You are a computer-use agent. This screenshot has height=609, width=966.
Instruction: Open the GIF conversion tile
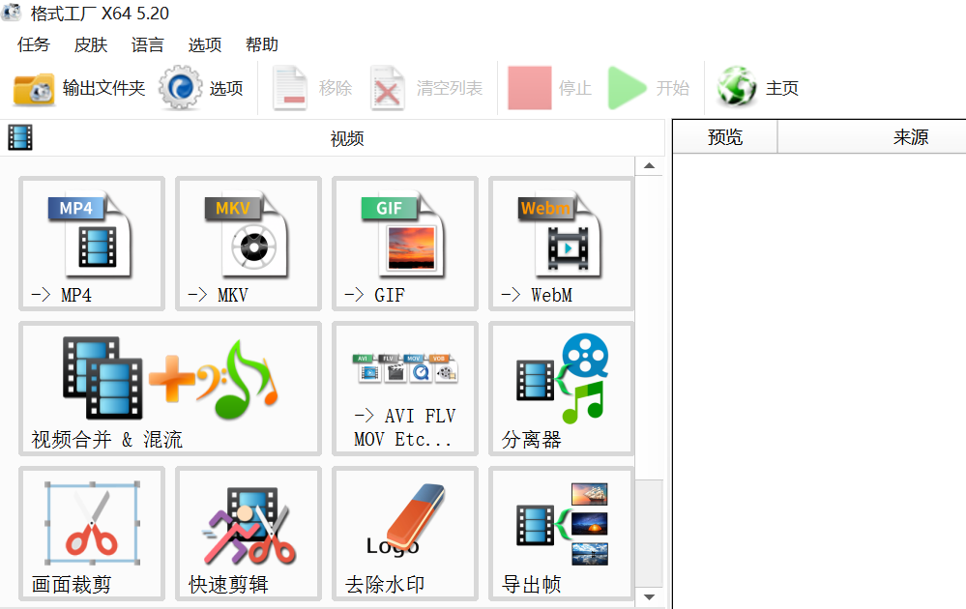405,244
